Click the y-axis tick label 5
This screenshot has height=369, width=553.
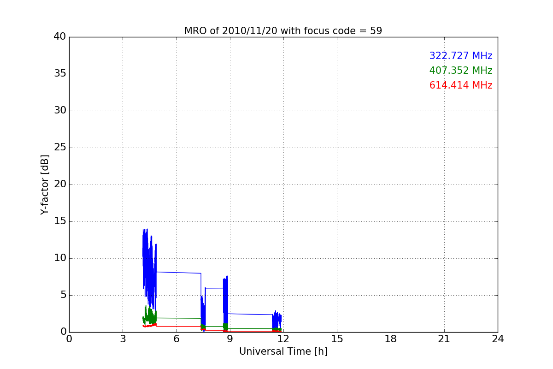pos(63,295)
